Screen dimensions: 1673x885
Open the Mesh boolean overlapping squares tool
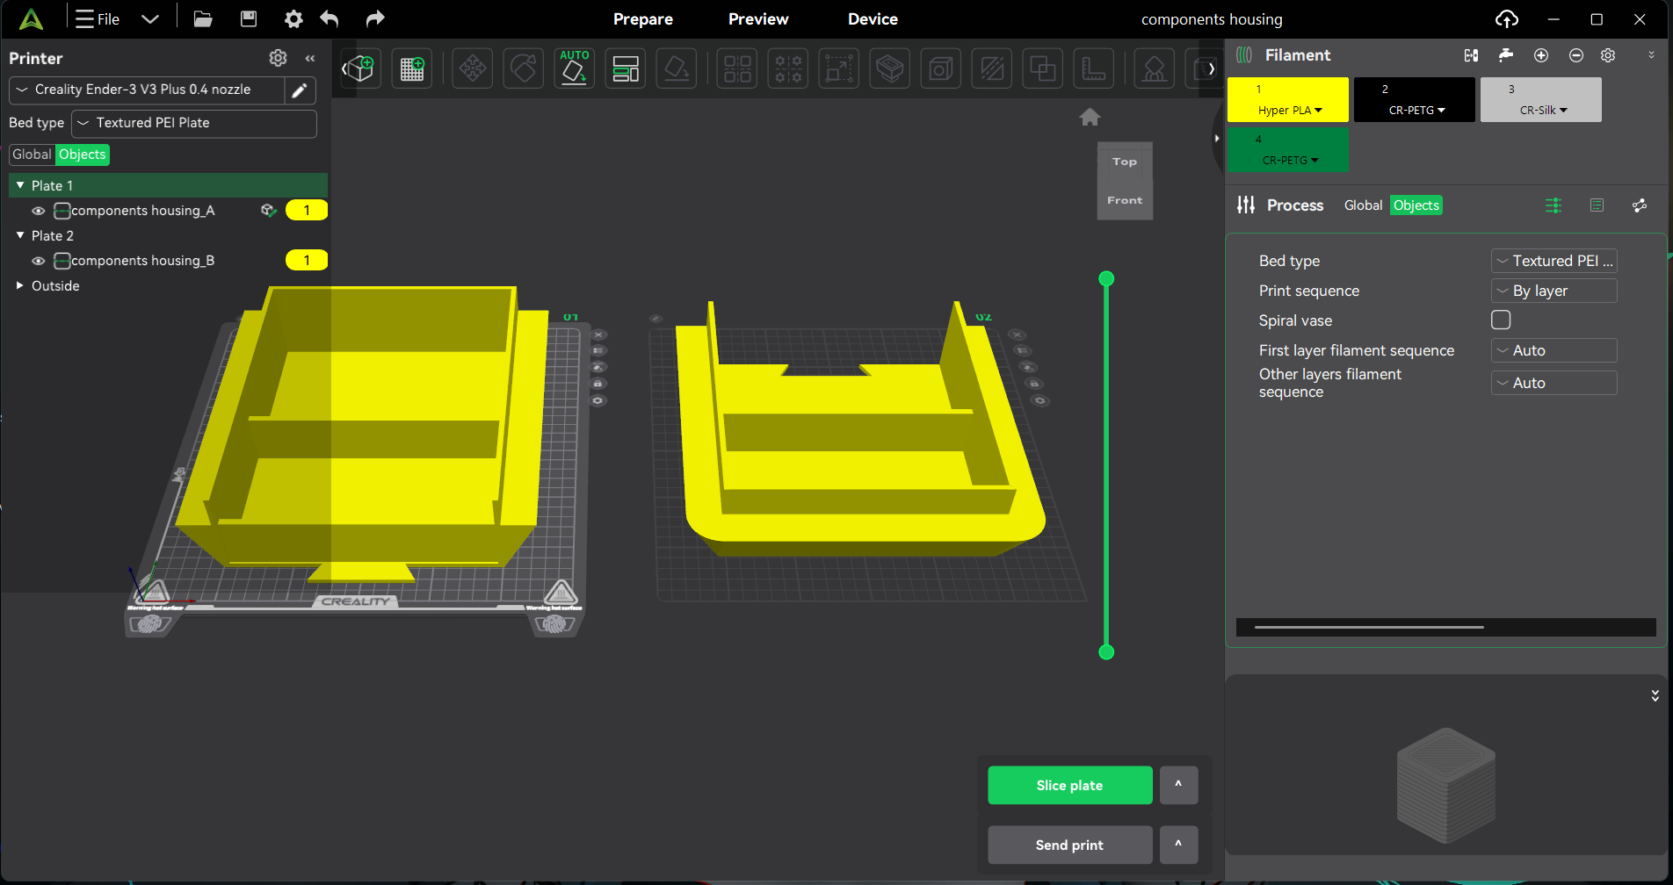pos(1043,68)
